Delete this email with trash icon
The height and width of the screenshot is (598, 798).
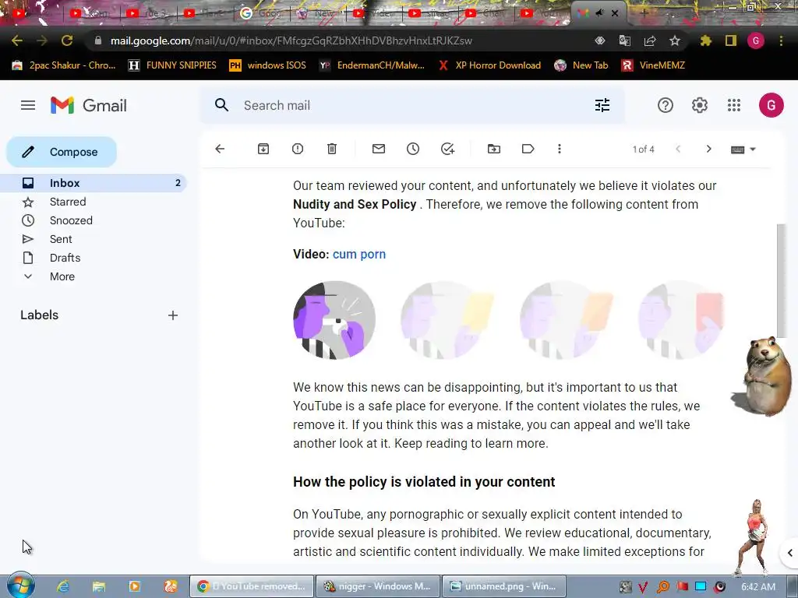pyautogui.click(x=332, y=149)
